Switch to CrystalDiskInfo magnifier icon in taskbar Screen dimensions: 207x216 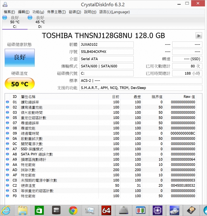174,210
